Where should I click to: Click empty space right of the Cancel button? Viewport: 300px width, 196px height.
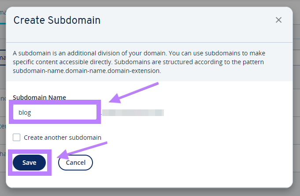185,163
